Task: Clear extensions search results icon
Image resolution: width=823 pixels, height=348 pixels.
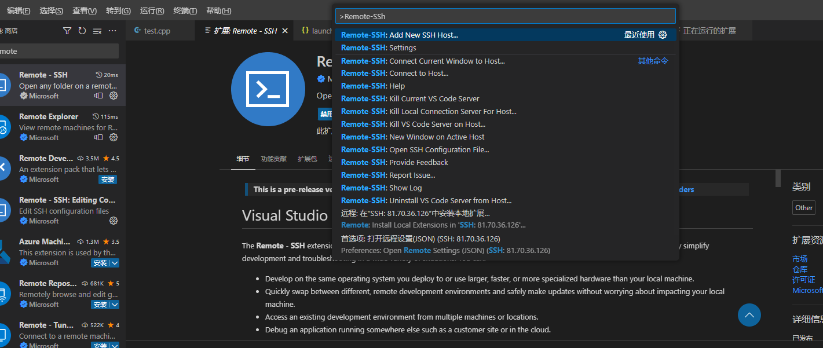Action: coord(97,31)
